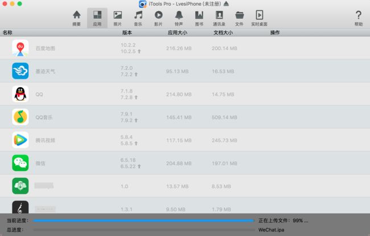Click the 245.73 MB document size
This screenshot has width=370, height=236.
click(224, 140)
